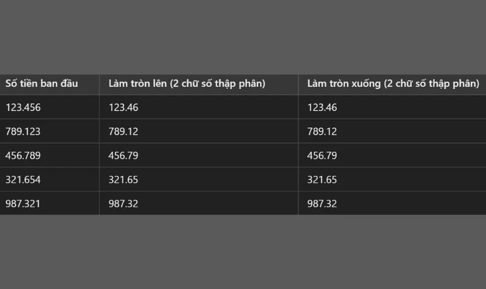Click 321.65 in the "Làm tròn lên" column

123,180
